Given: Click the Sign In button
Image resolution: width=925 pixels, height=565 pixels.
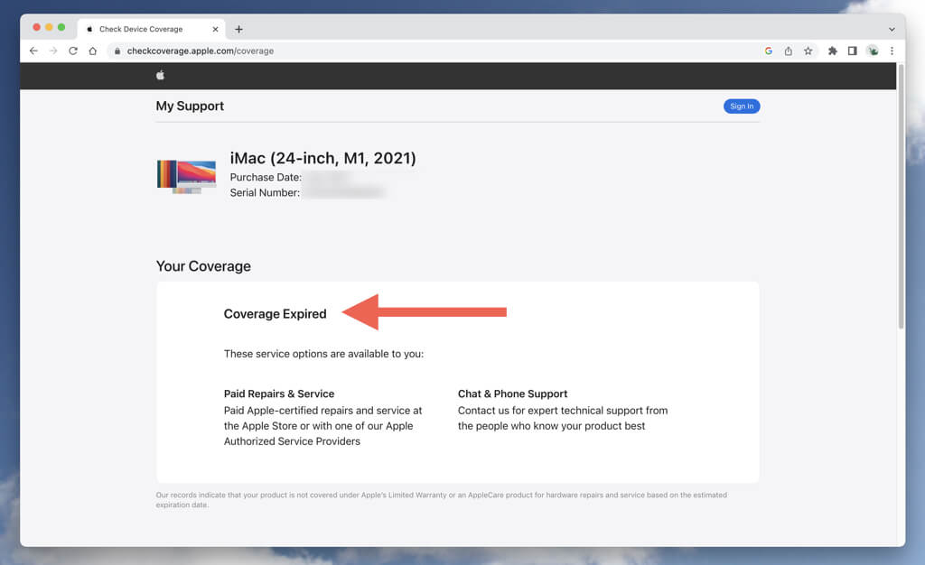Looking at the screenshot, I should 742,106.
